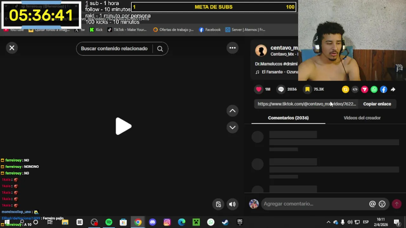The image size is (406, 228).
Task: Switch to Videos del creador tab
Action: pyautogui.click(x=362, y=118)
